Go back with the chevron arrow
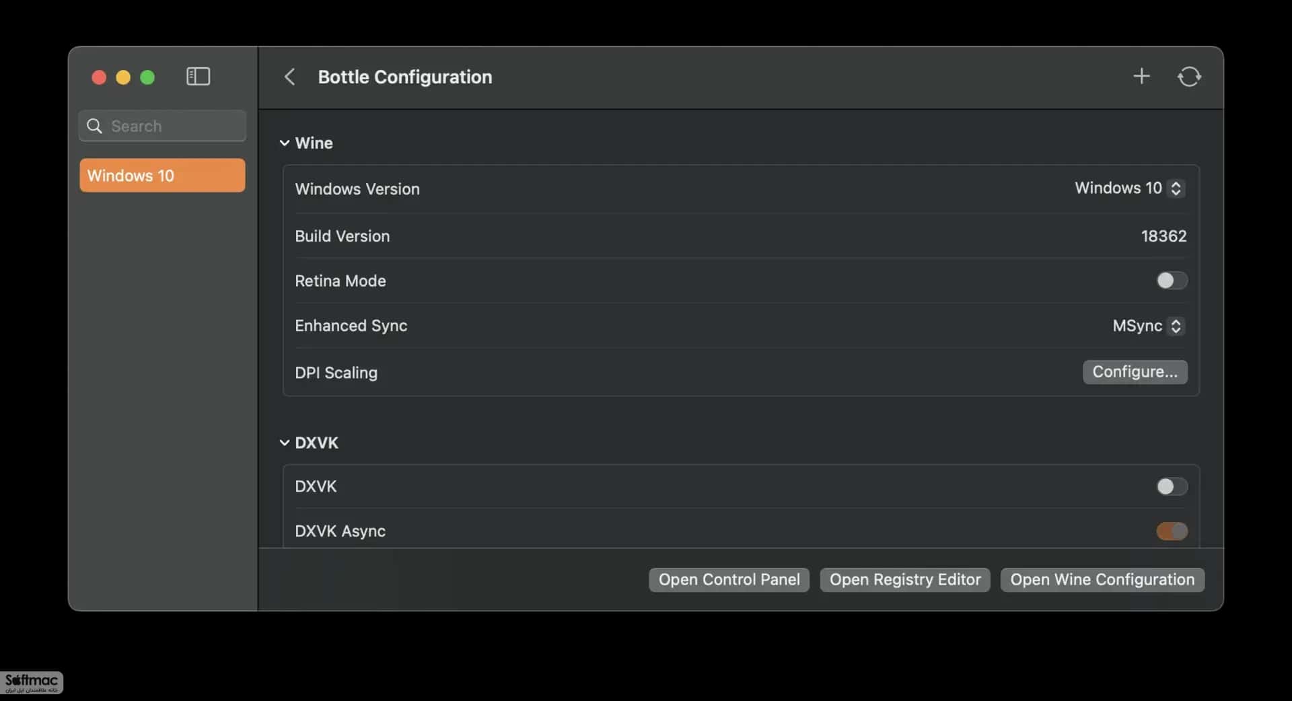Viewport: 1292px width, 701px height. [289, 77]
